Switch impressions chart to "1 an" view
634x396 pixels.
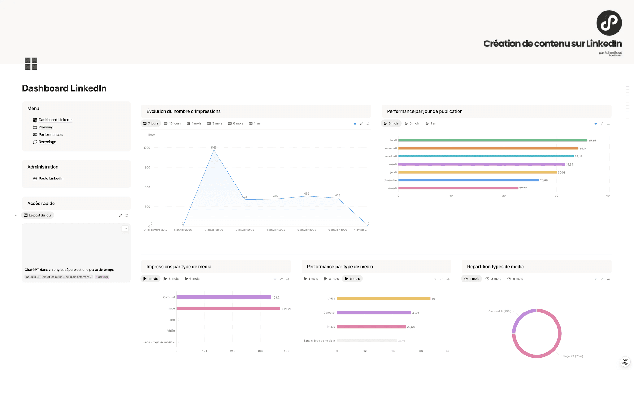pos(254,123)
